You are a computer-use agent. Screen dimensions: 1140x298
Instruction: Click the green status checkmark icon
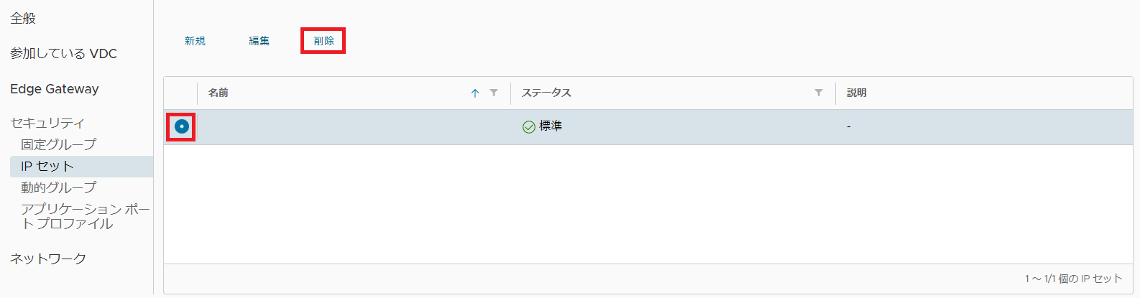click(528, 127)
